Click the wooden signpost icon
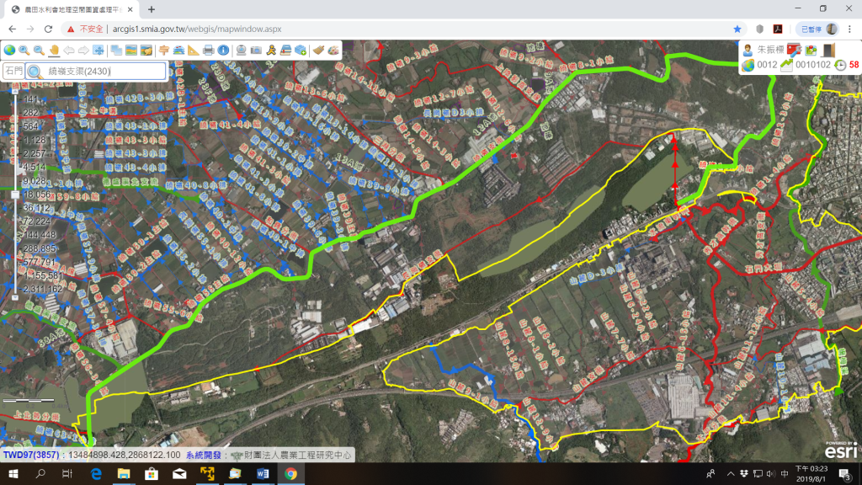The height and width of the screenshot is (485, 862). [x=164, y=50]
